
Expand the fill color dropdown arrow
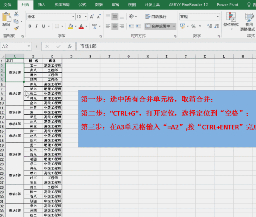76,26
